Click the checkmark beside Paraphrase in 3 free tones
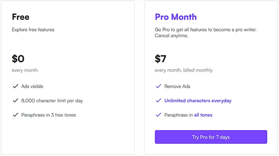 click(x=15, y=115)
